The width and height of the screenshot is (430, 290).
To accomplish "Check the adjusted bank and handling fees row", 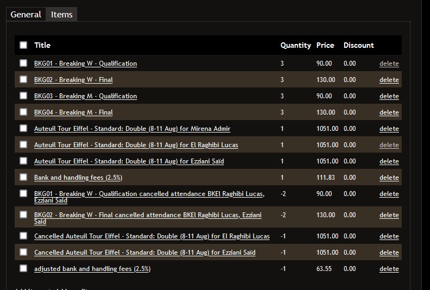I will coord(23,268).
